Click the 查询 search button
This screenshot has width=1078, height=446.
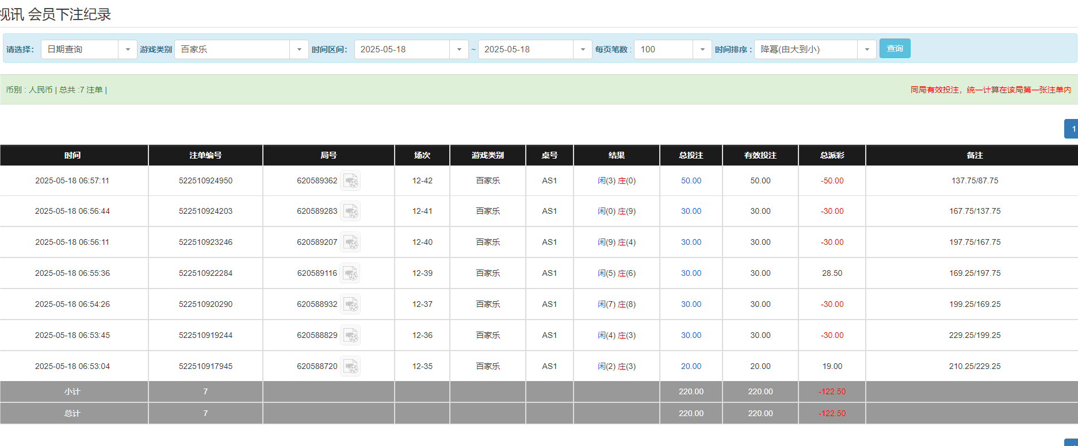(894, 49)
